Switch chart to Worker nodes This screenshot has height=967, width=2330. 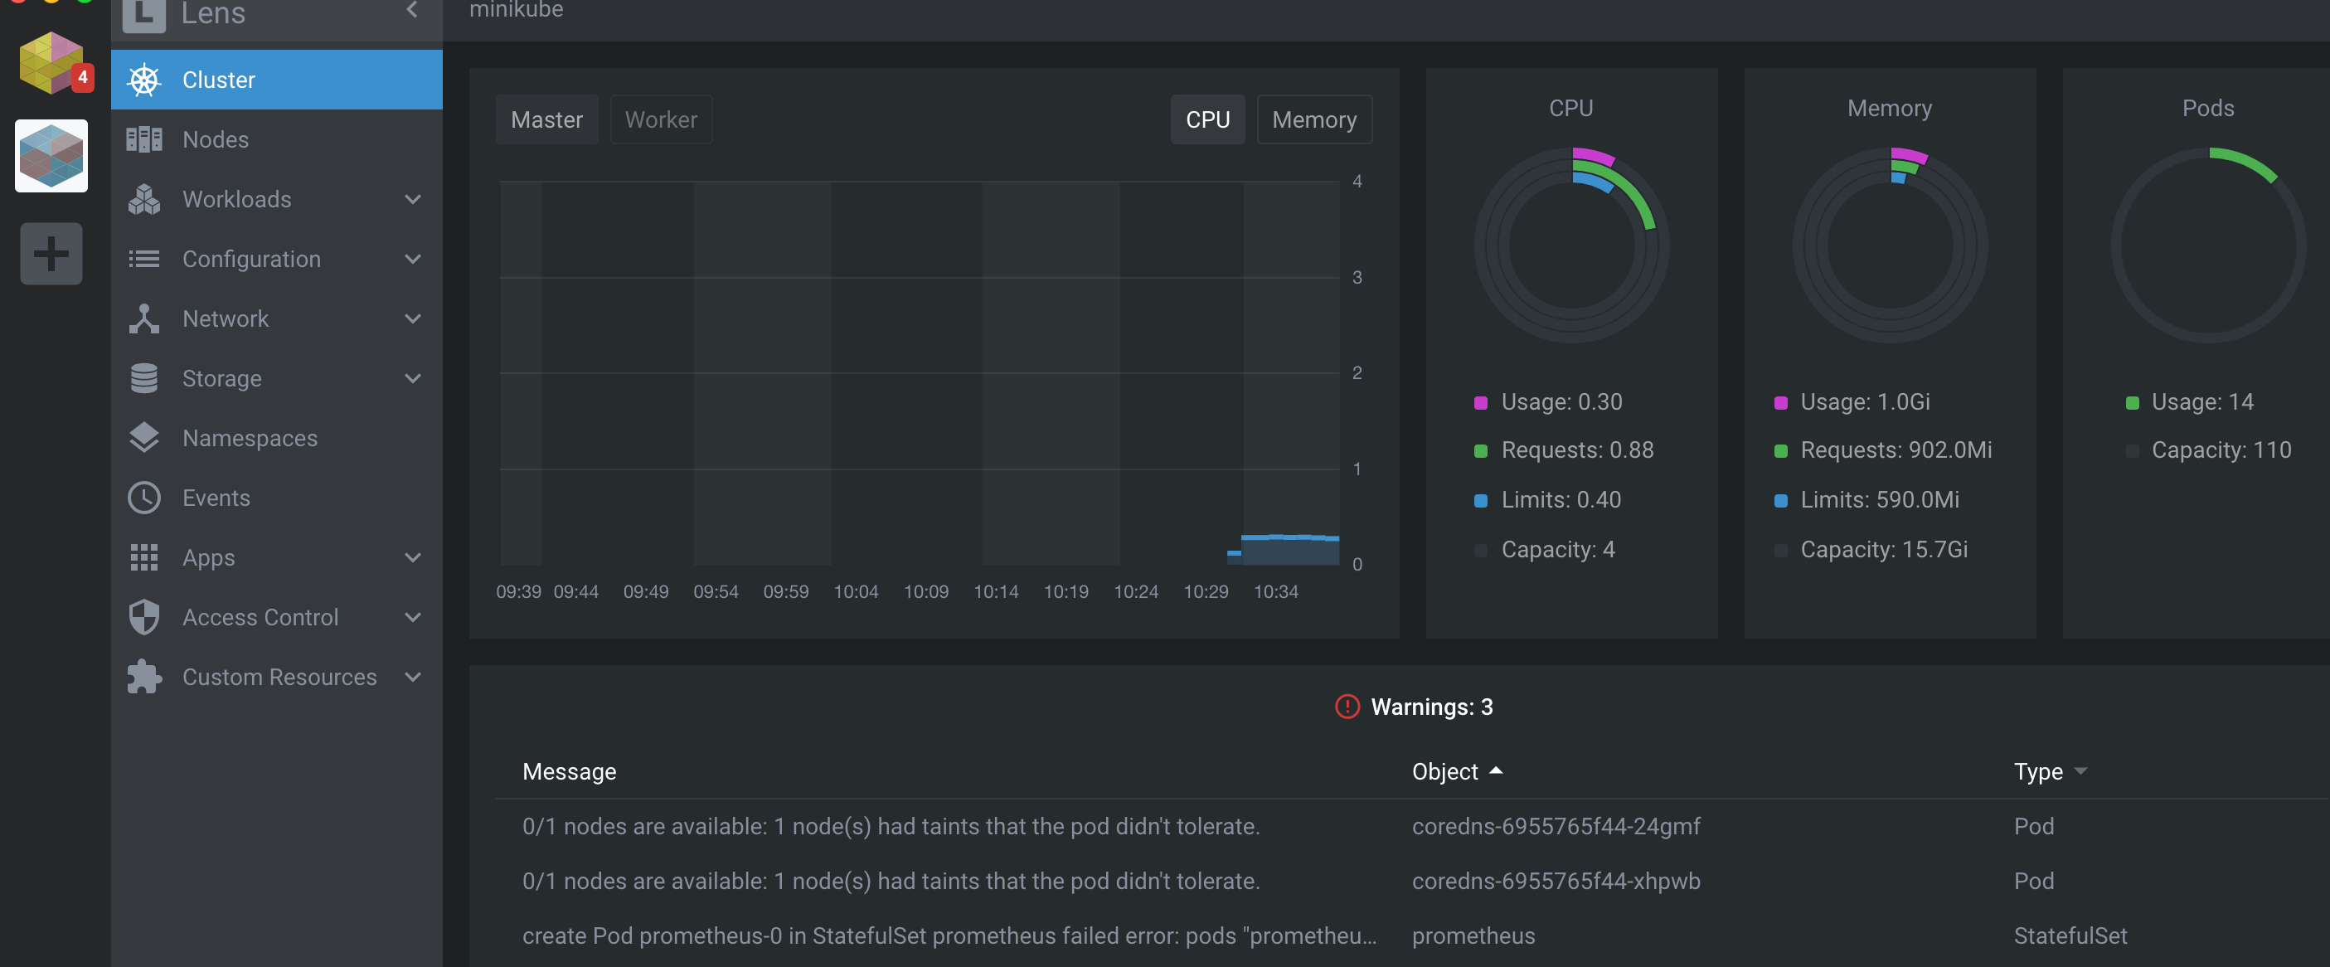tap(660, 119)
